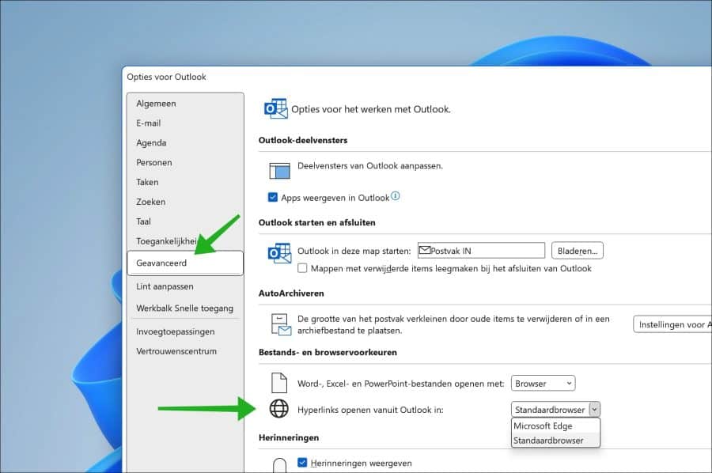The height and width of the screenshot is (473, 712).
Task: Click Outlook in deze map starten label
Action: tap(354, 251)
